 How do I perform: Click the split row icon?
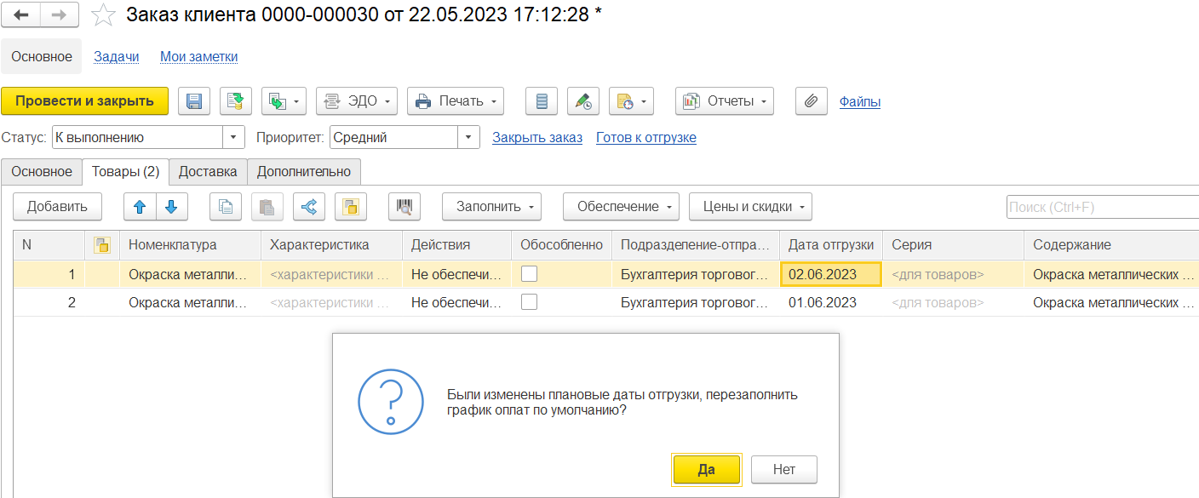(x=309, y=207)
